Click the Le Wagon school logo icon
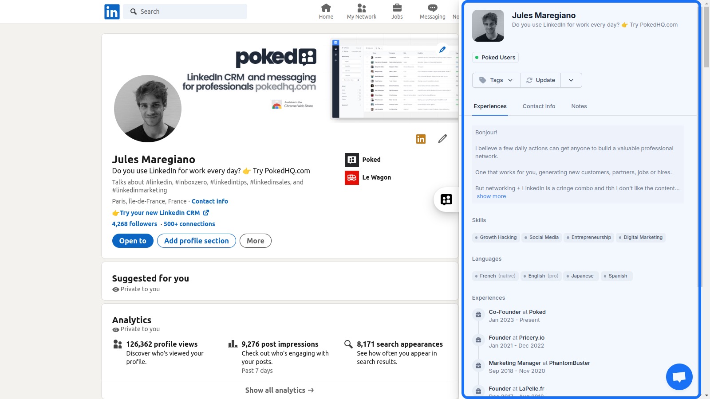This screenshot has height=399, width=710. [x=352, y=178]
